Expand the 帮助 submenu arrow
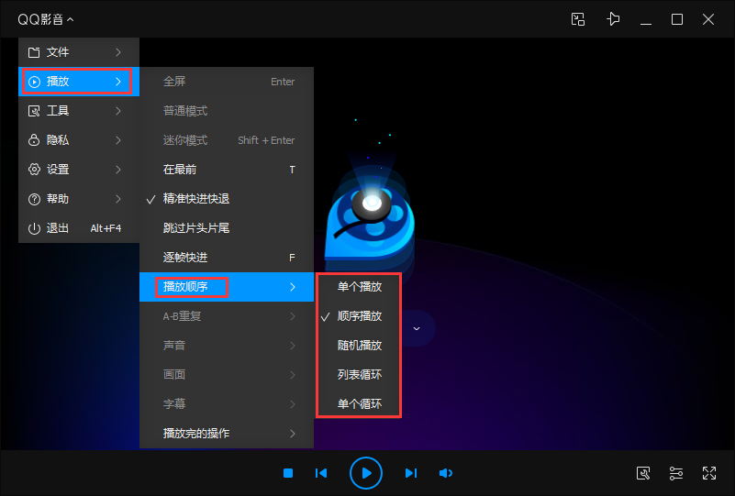The width and height of the screenshot is (735, 496). pyautogui.click(x=118, y=199)
